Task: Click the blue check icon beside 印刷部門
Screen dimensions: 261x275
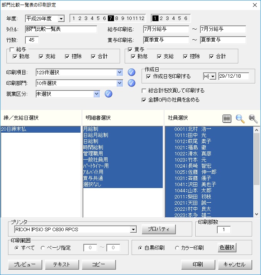Action: 131,83
